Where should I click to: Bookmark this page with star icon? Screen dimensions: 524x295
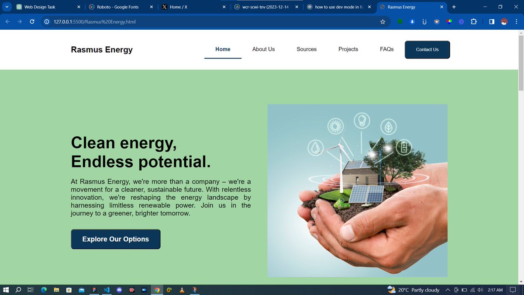pos(383,21)
